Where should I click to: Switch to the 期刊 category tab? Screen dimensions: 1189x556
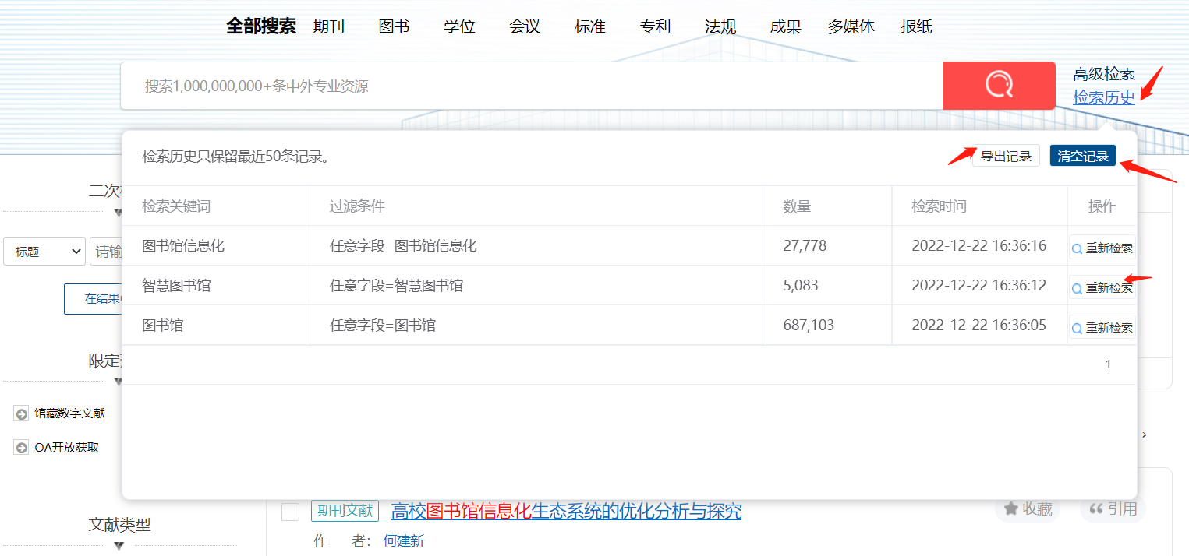click(x=328, y=26)
